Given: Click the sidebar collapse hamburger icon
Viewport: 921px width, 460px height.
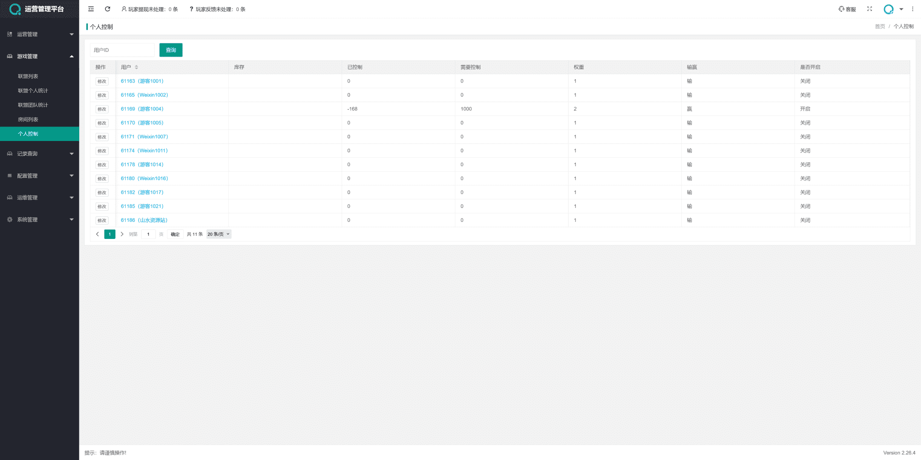Looking at the screenshot, I should [x=91, y=9].
